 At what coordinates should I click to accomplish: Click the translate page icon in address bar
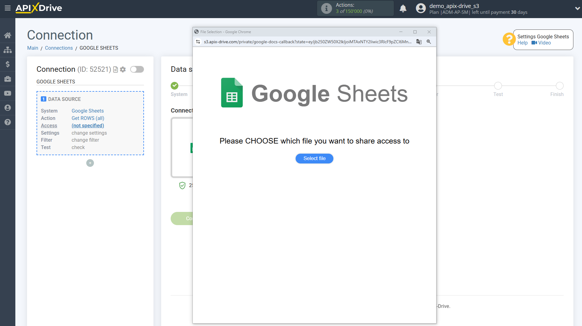point(419,42)
